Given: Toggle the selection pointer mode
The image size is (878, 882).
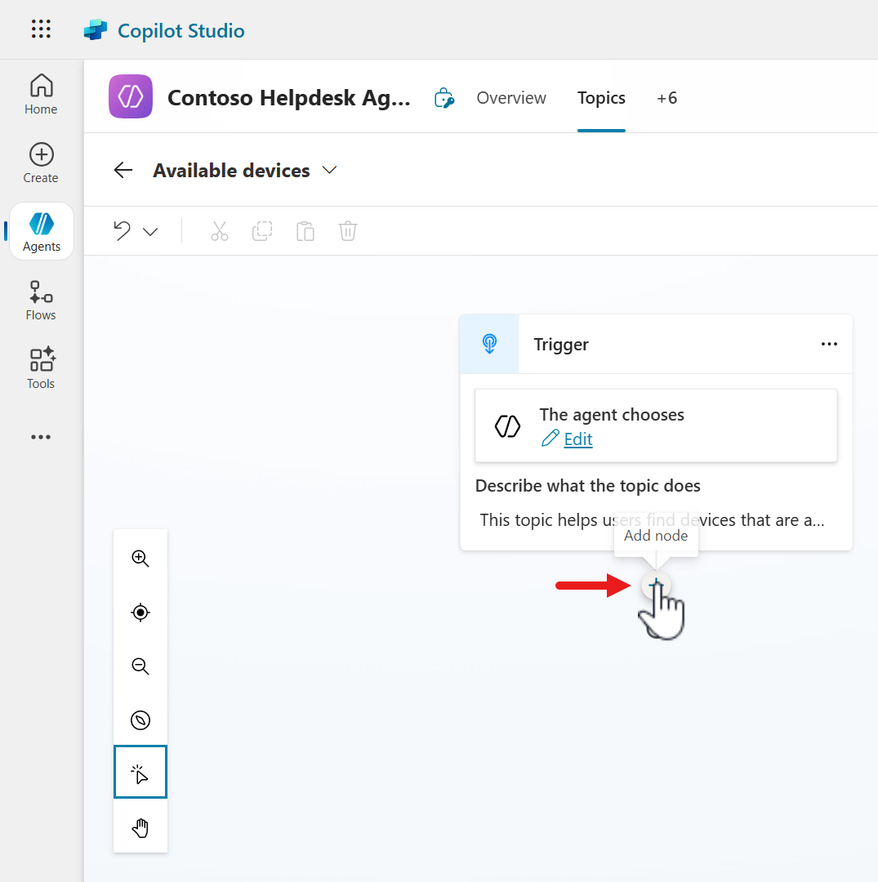Looking at the screenshot, I should [140, 772].
